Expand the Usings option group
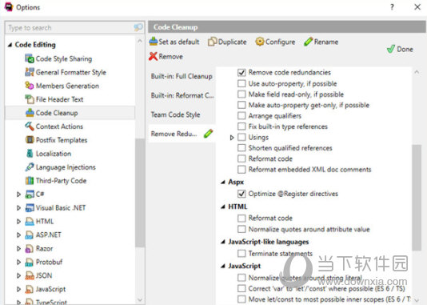The image size is (427, 305). [232, 138]
